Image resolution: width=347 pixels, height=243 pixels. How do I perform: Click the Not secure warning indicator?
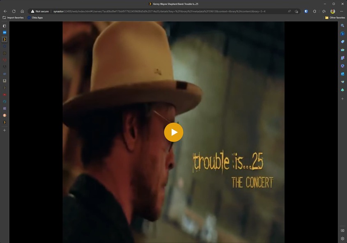coord(40,11)
